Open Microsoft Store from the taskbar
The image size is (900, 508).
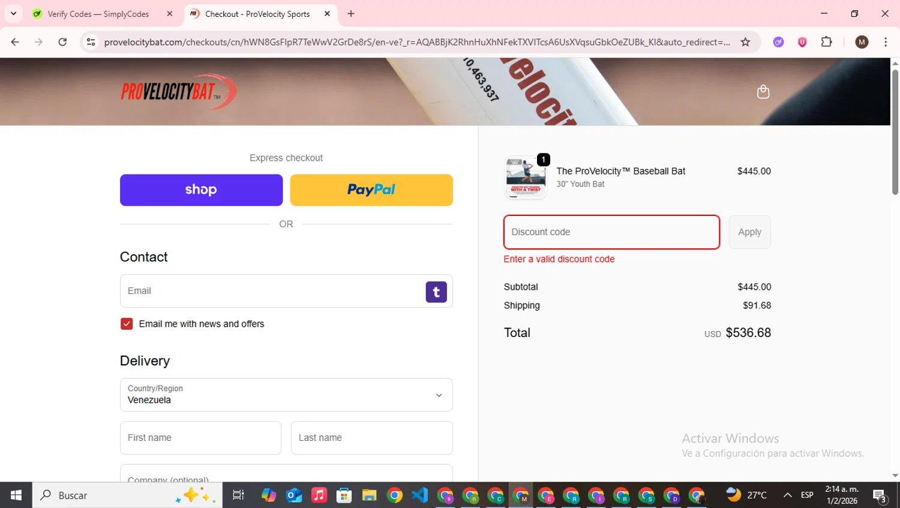(344, 495)
